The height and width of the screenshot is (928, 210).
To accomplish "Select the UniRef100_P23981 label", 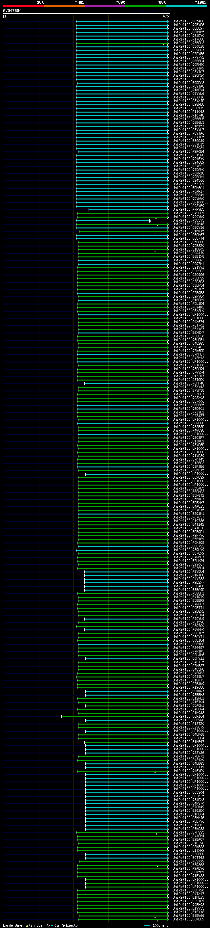I will [188, 148].
